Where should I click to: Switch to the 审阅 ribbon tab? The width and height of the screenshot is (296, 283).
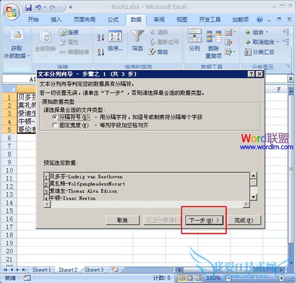(x=159, y=20)
